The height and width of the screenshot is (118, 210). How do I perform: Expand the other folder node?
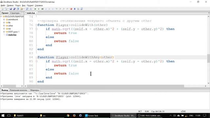(4, 26)
